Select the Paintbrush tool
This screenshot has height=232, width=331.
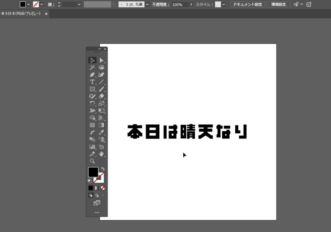(101, 89)
